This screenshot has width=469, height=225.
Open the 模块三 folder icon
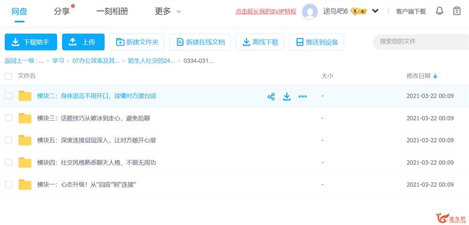25,118
